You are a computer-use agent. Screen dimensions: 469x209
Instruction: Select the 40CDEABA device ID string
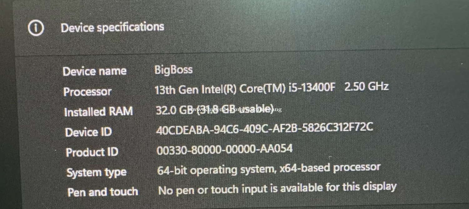pyautogui.click(x=265, y=128)
